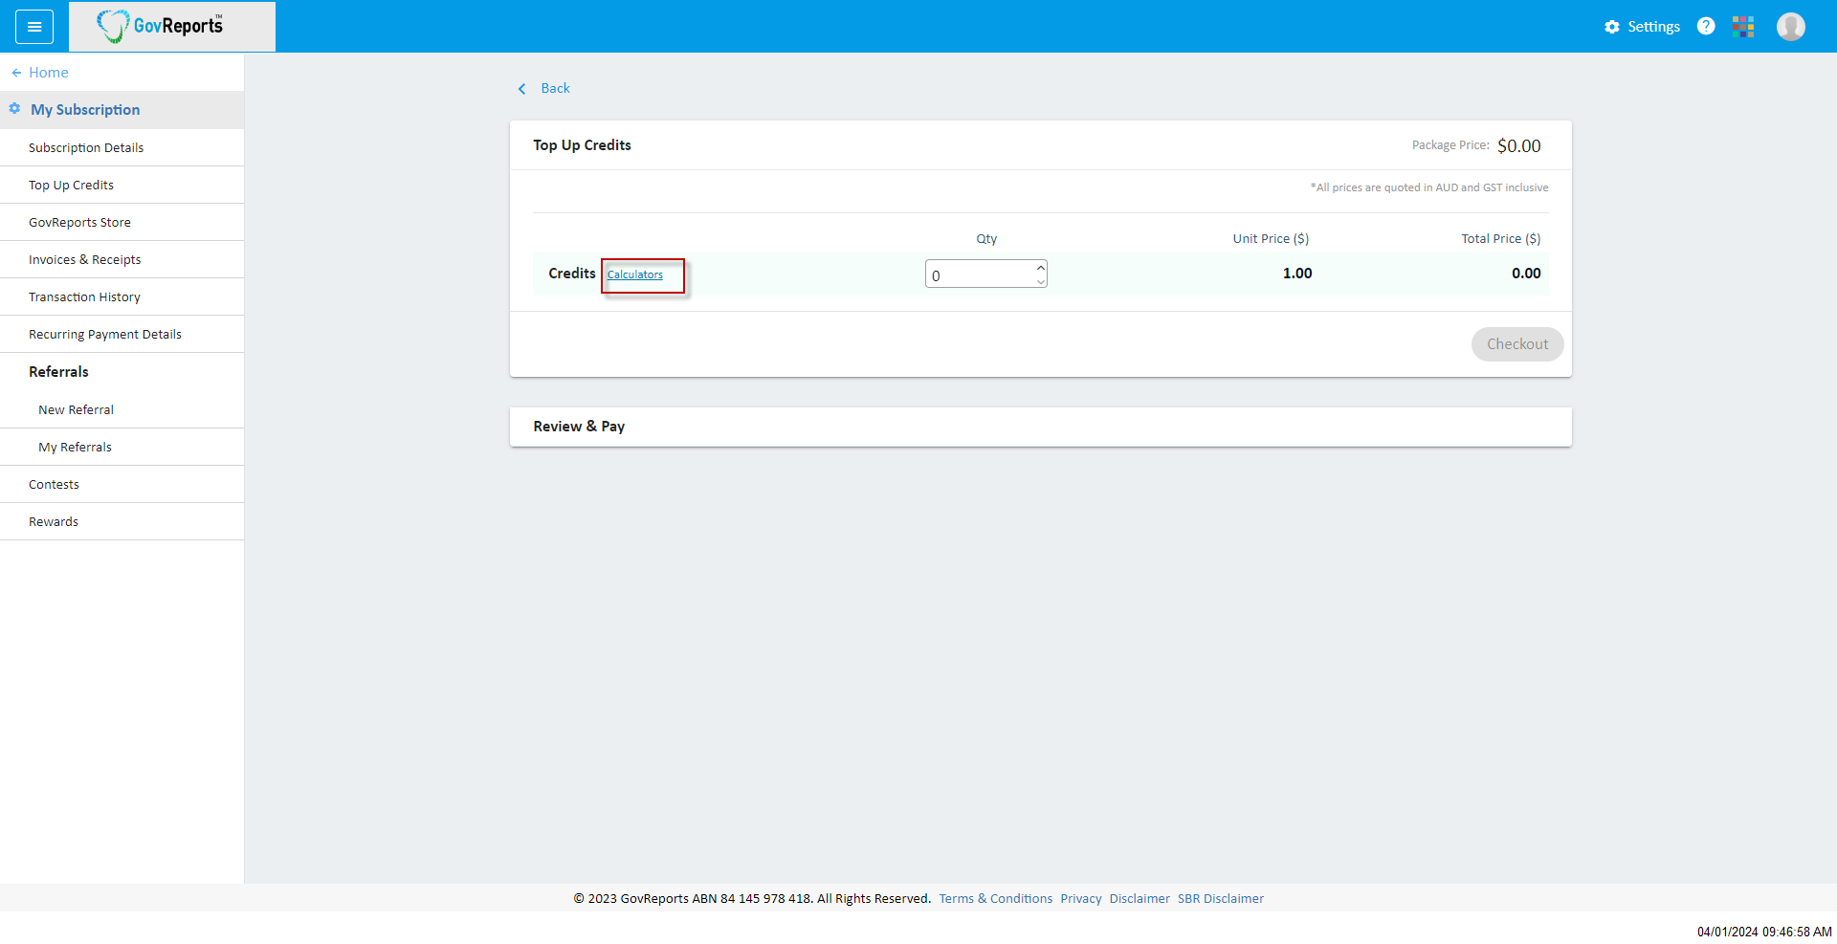Open Terms & Conditions footer link
Viewport: 1837px width, 944px height.
pos(995,899)
